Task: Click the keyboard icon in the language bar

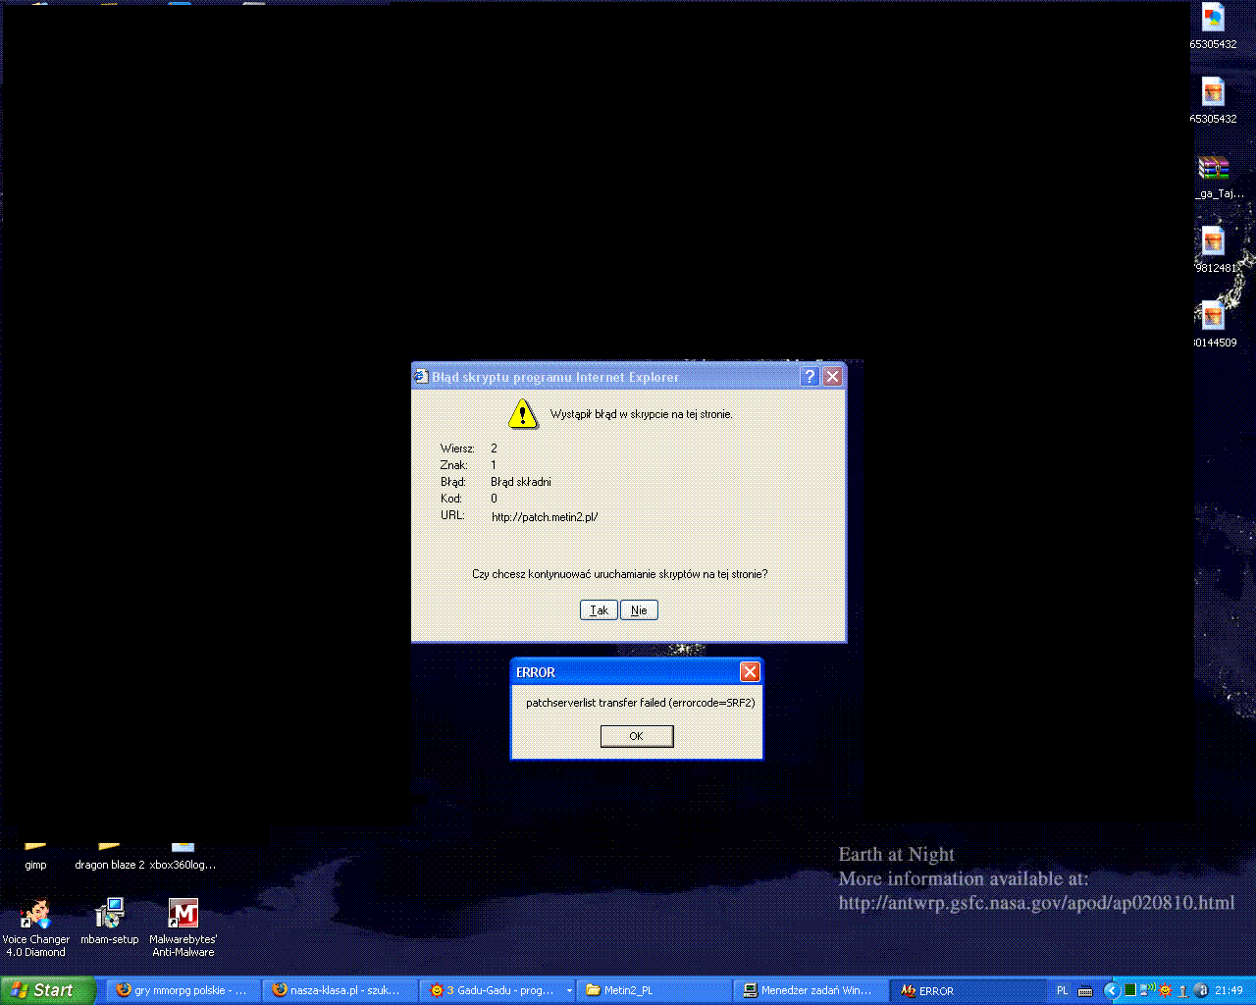Action: pyautogui.click(x=1085, y=990)
